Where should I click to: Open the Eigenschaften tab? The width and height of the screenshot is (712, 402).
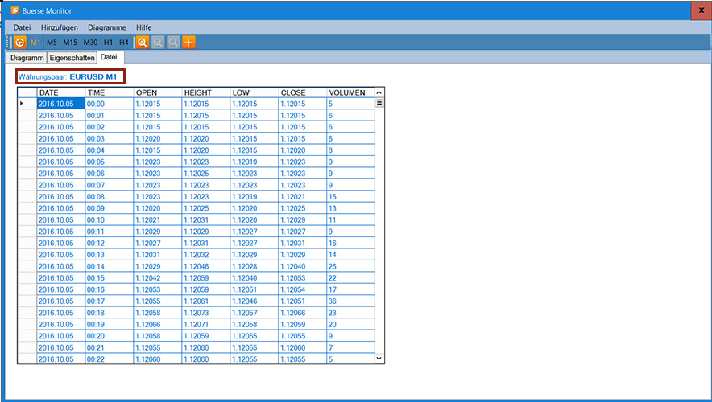pyautogui.click(x=72, y=58)
